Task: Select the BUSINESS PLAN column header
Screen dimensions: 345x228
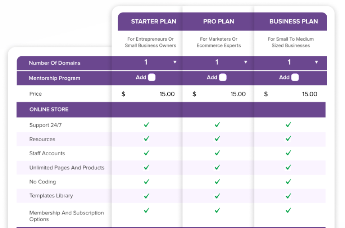Action: pos(294,22)
